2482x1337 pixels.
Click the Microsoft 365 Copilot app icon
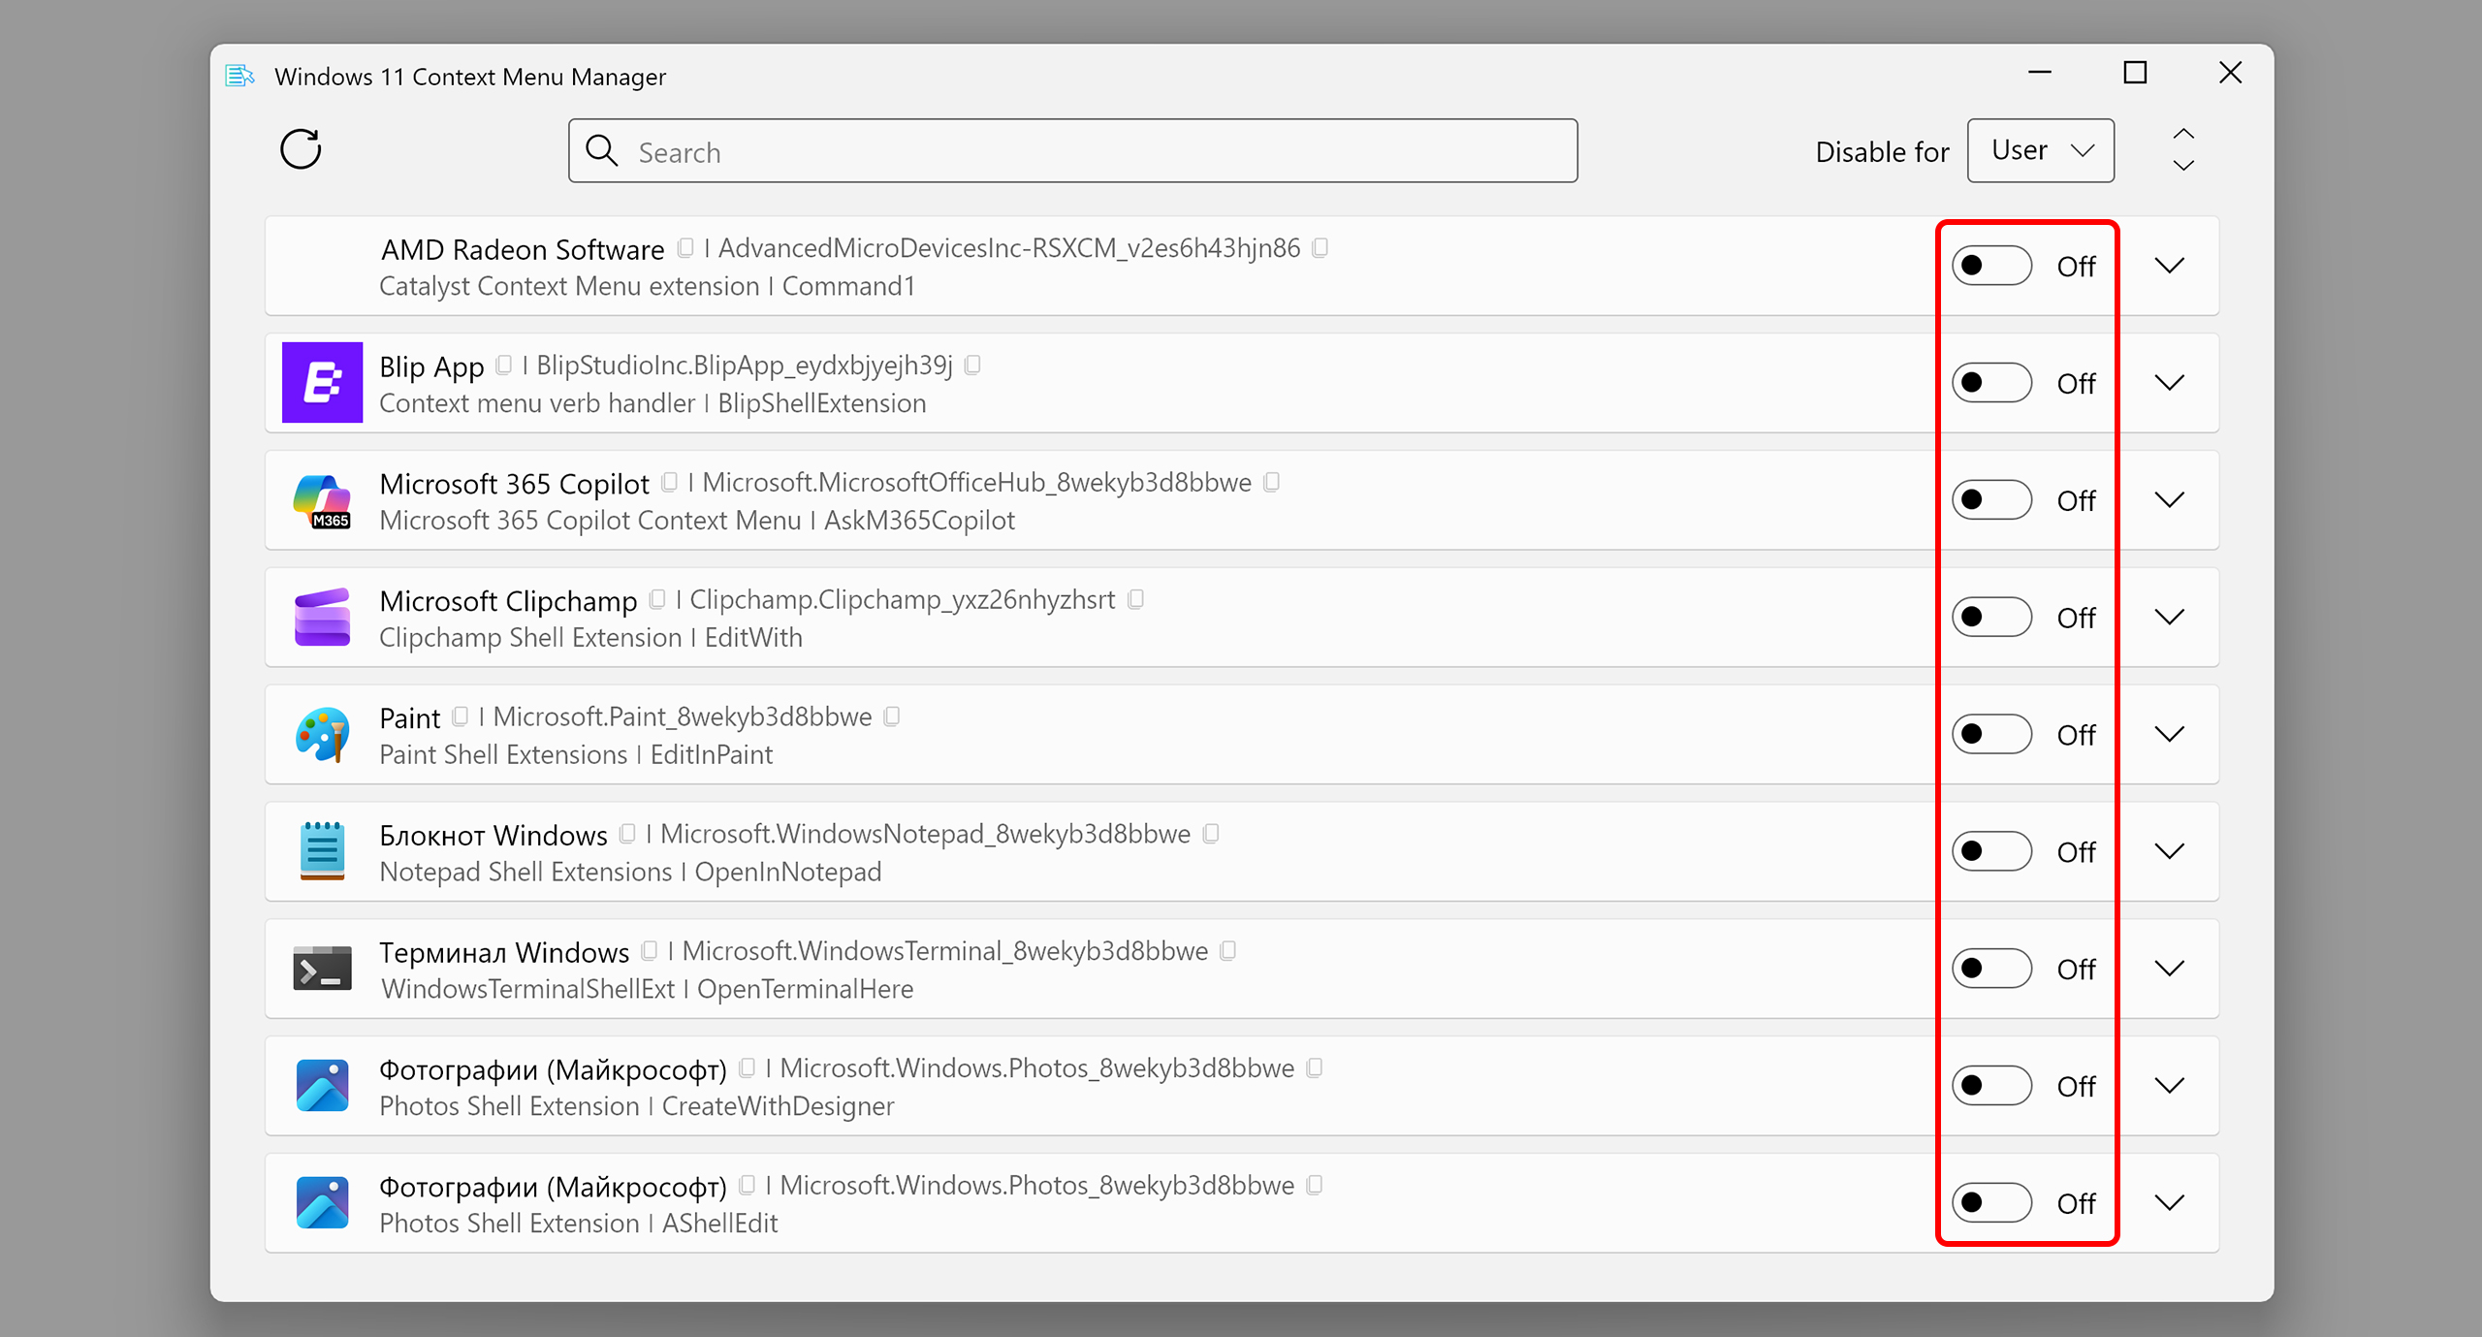322,500
